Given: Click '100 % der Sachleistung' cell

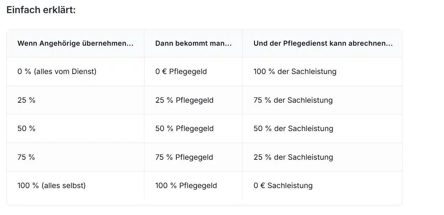Looking at the screenshot, I should pyautogui.click(x=295, y=72).
